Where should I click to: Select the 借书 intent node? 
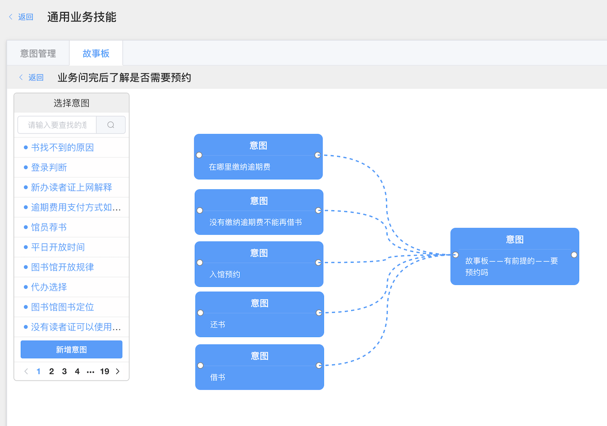(x=259, y=367)
